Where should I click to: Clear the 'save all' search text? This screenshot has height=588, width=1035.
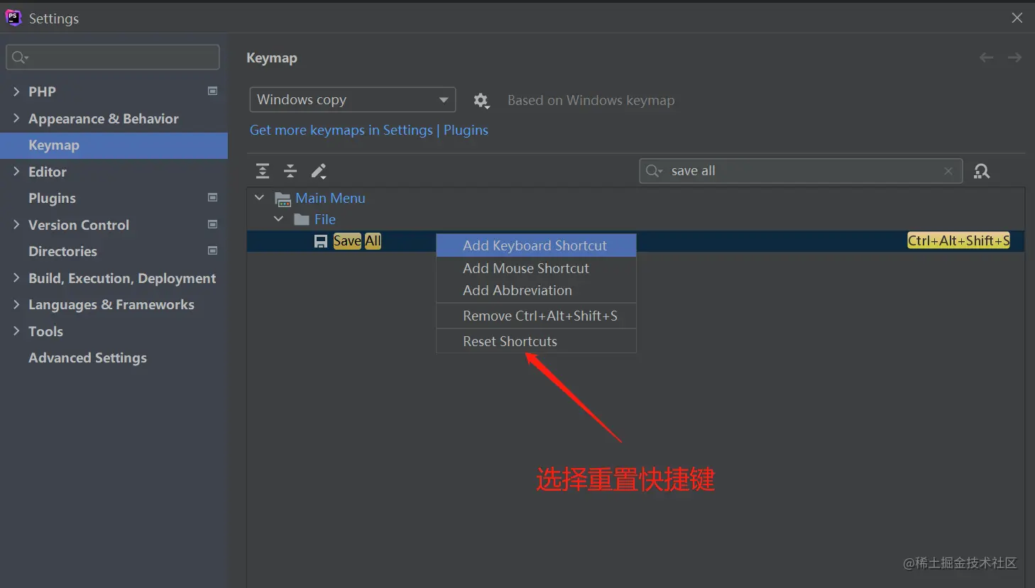[948, 171]
